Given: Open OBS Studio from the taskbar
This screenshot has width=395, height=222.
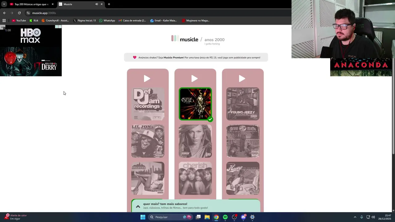Looking at the screenshot, I should pos(234,217).
